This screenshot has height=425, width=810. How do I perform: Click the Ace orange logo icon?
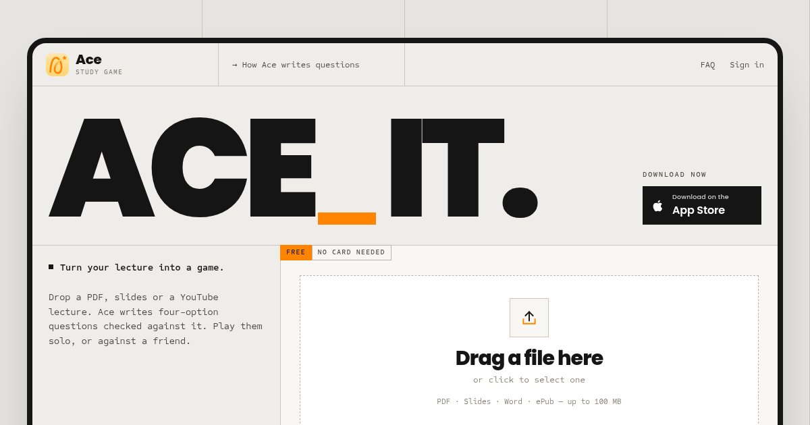(x=57, y=65)
